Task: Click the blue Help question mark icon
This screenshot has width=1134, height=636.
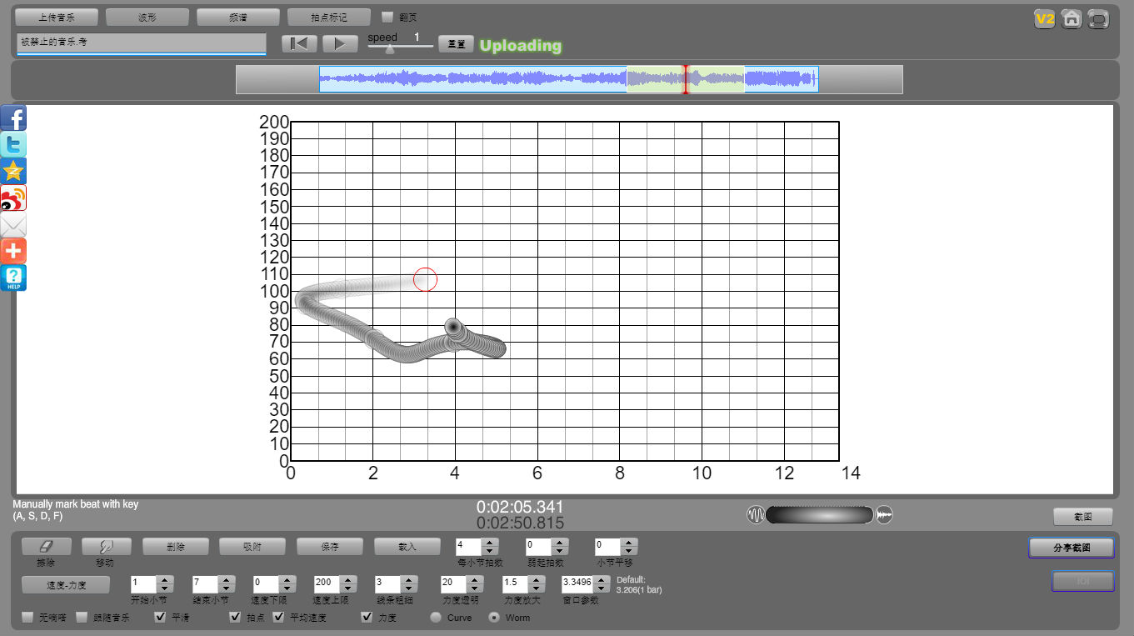Action: (x=13, y=278)
